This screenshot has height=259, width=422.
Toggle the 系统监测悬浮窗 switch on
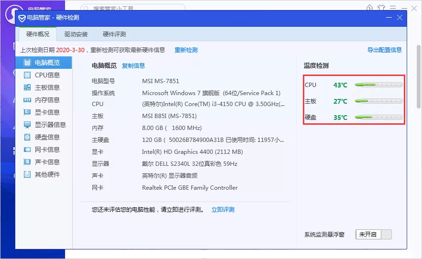point(374,235)
